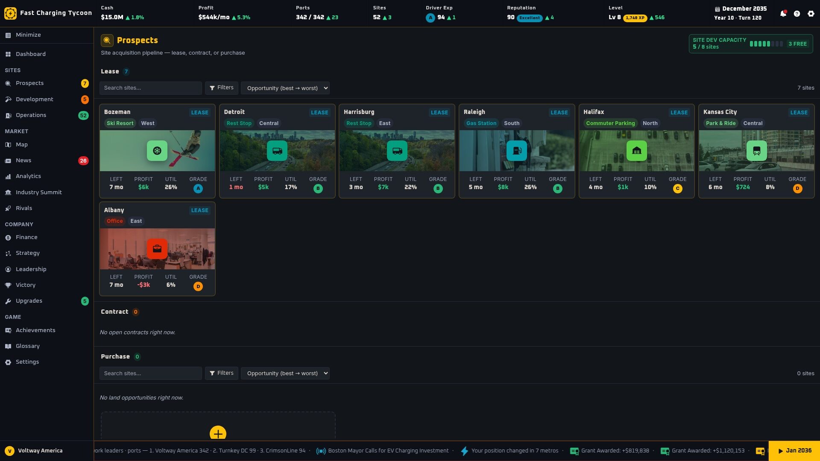Click the Albany office briefcase icon
This screenshot has height=461, width=820.
tap(157, 249)
